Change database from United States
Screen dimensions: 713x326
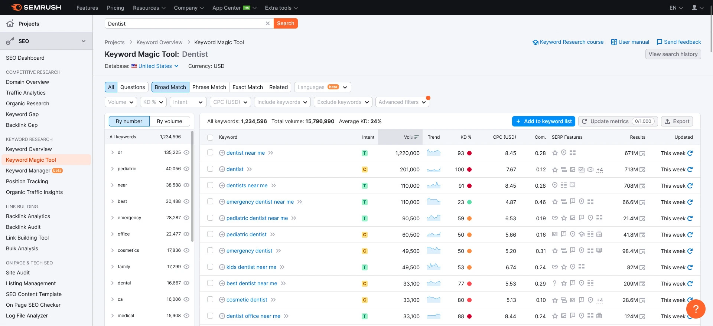[155, 66]
